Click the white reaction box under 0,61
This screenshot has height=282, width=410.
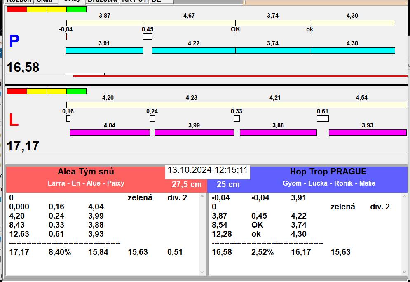pos(323,119)
